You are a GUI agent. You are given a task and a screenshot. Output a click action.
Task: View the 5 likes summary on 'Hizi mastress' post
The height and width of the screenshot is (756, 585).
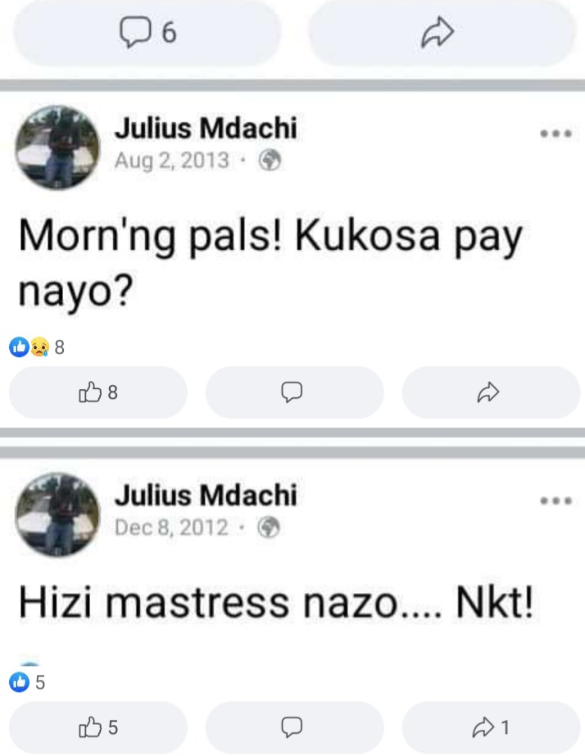coord(27,682)
